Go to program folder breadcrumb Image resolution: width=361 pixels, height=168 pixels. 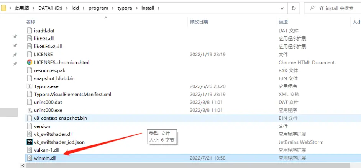click(x=98, y=8)
